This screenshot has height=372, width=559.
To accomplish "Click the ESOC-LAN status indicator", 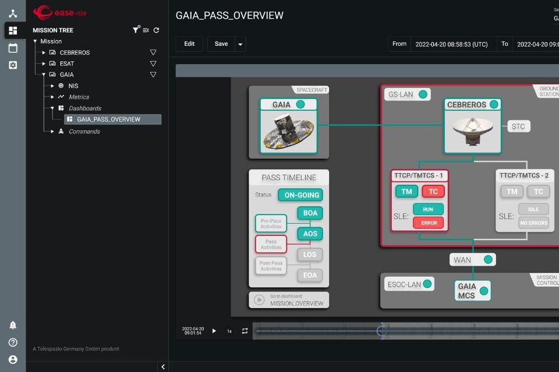I will tap(427, 284).
